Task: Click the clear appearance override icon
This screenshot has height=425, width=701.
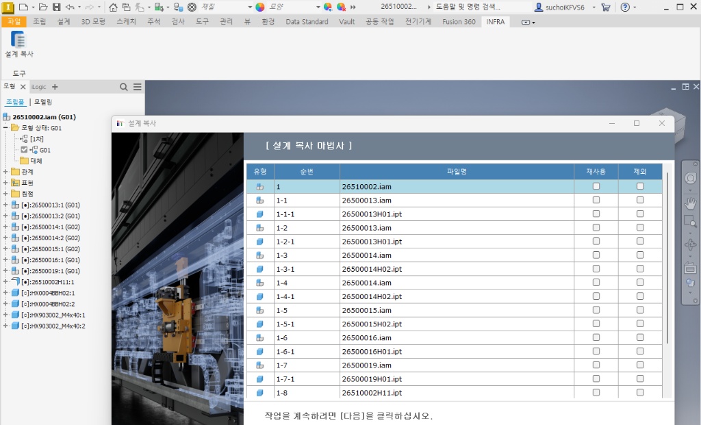Action: point(341,7)
